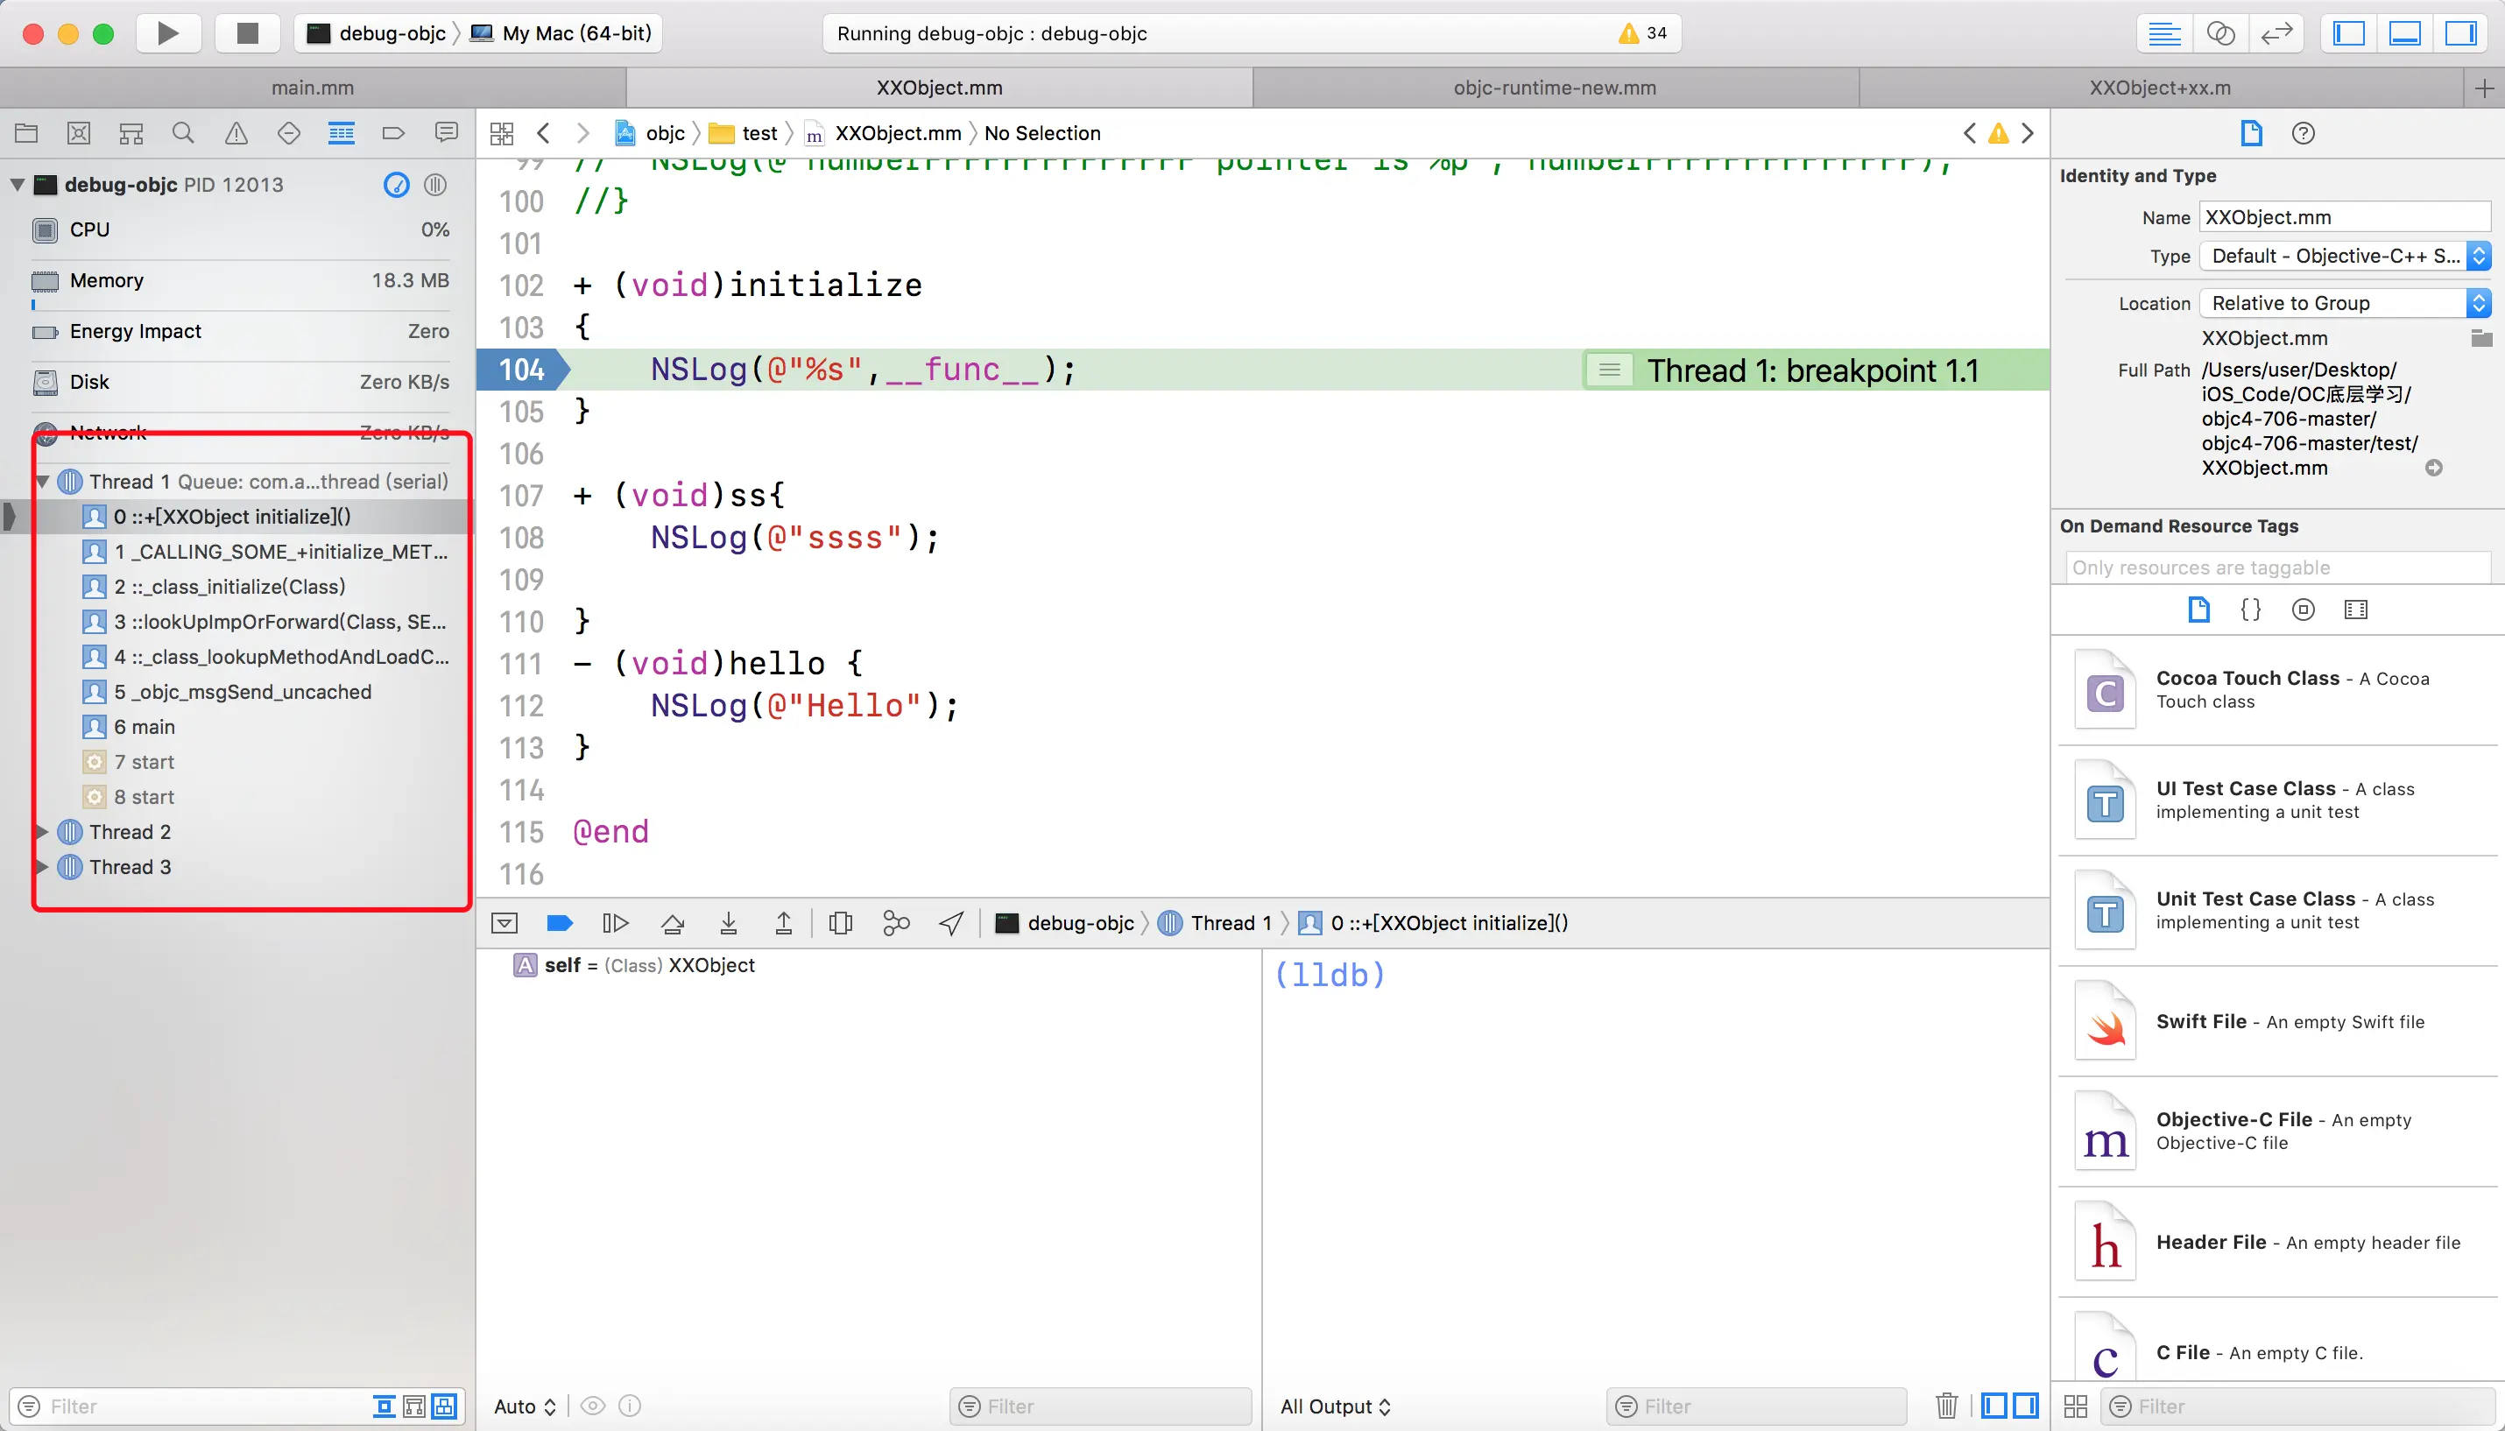The image size is (2505, 1431).
Task: Click the Stop button in toolbar
Action: point(248,33)
